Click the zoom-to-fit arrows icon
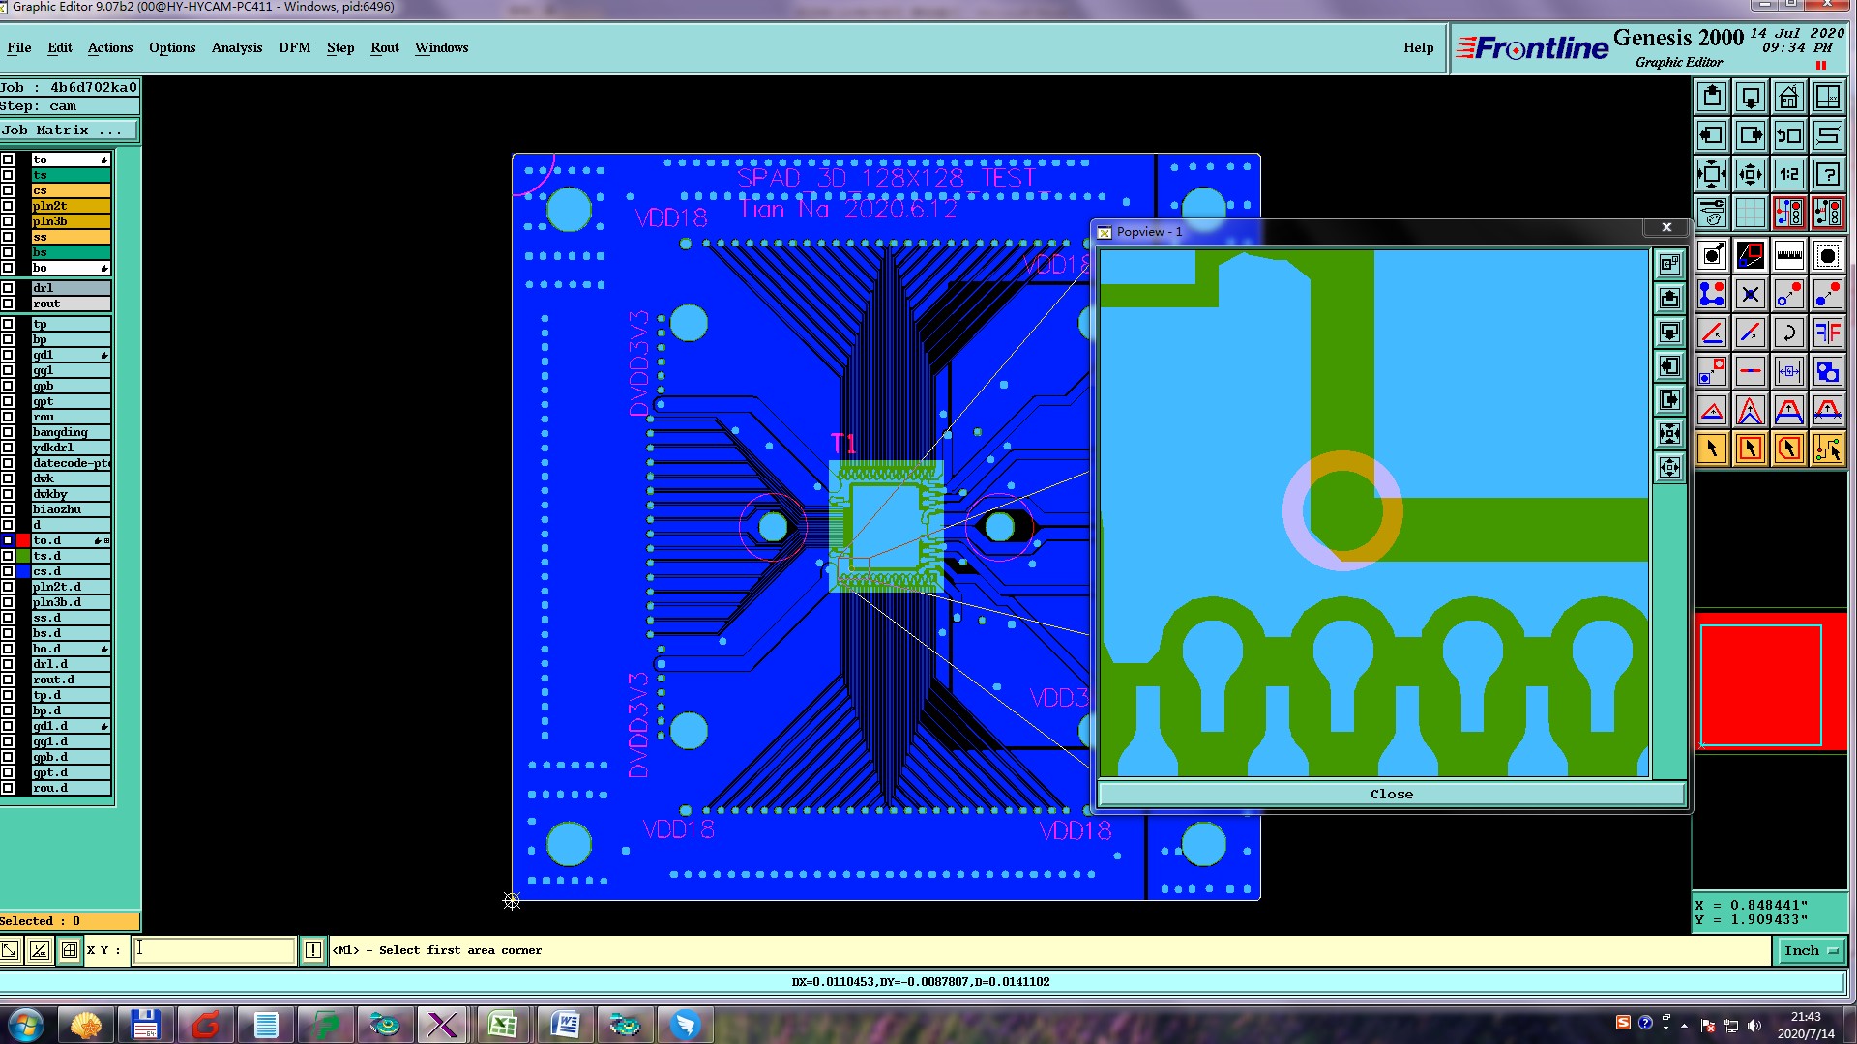The width and height of the screenshot is (1857, 1044). (1712, 174)
